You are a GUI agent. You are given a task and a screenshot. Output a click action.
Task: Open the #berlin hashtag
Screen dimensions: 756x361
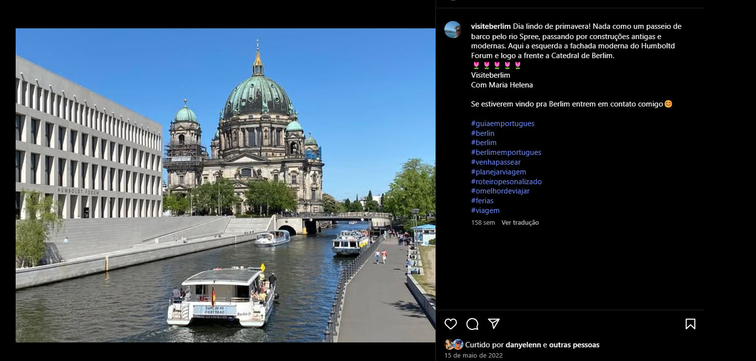coord(482,133)
